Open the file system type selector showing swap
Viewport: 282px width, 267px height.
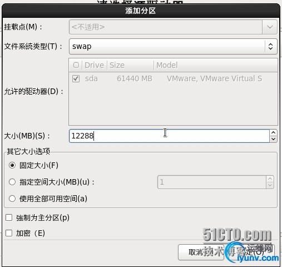173,46
